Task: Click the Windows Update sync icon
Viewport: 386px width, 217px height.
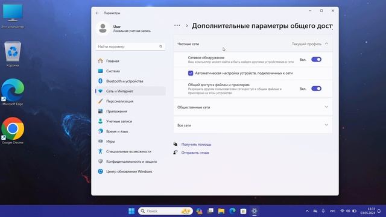Action: pyautogui.click(x=100, y=171)
